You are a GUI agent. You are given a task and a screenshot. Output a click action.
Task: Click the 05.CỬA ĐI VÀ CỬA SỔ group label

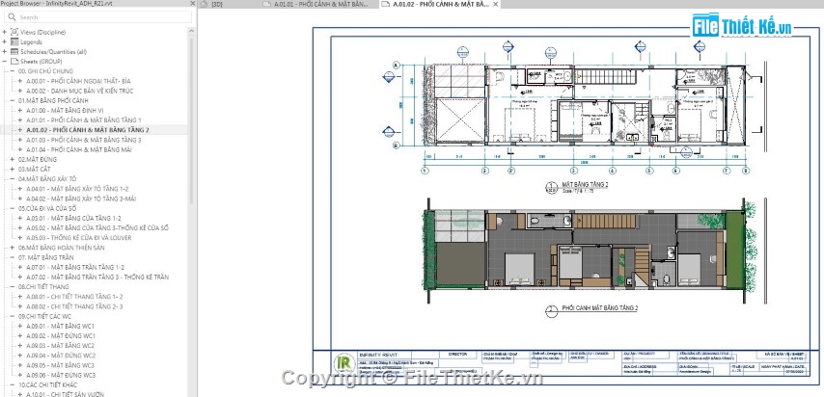click(48, 208)
